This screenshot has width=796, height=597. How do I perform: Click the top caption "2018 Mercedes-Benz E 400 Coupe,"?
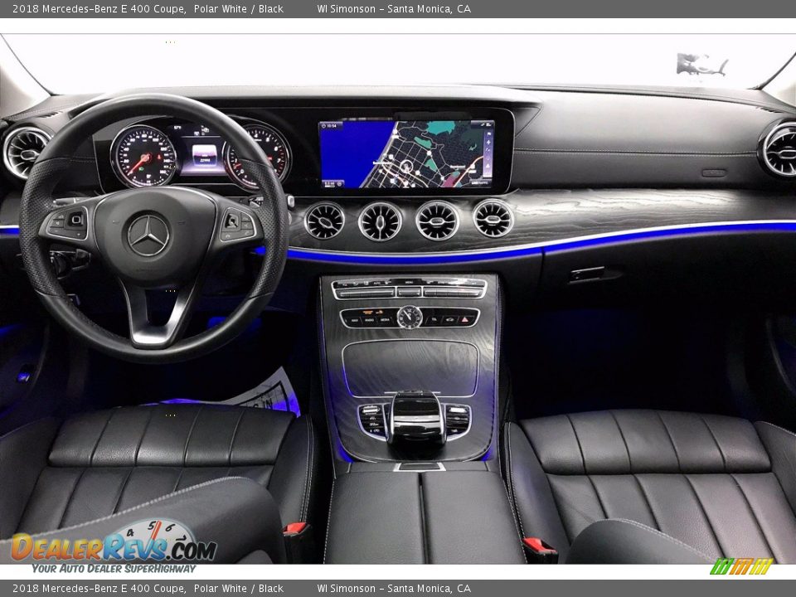click(x=99, y=8)
